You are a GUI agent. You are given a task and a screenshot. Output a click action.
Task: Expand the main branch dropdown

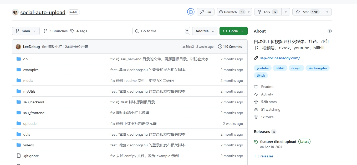[x=26, y=31]
